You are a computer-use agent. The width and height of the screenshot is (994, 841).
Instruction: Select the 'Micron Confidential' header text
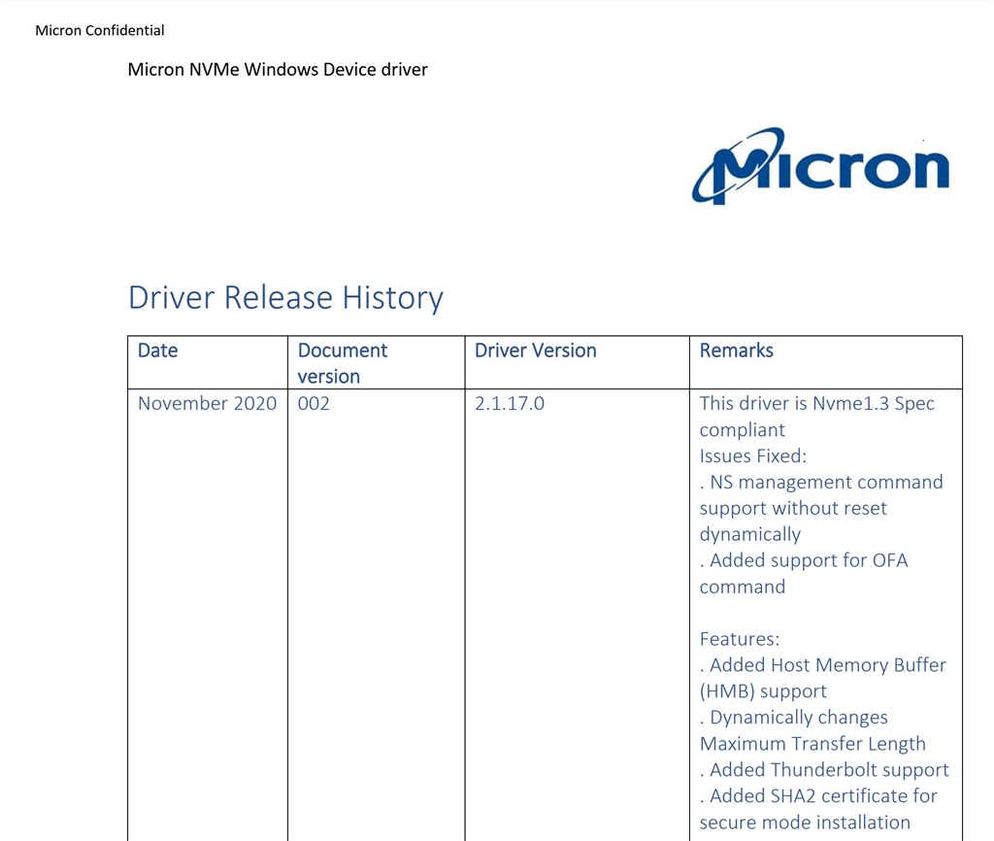[100, 30]
